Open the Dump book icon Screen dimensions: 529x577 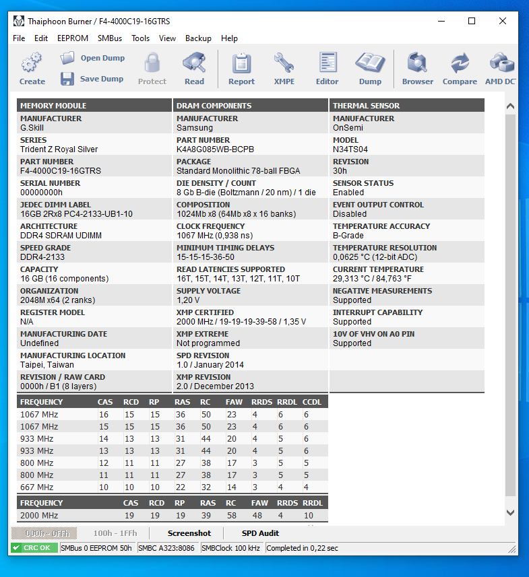[x=370, y=62]
